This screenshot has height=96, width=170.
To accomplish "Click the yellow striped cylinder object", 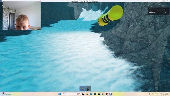I will [110, 15].
